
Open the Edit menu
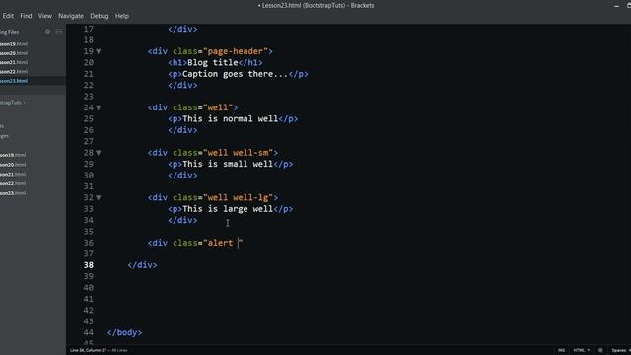pyautogui.click(x=8, y=16)
